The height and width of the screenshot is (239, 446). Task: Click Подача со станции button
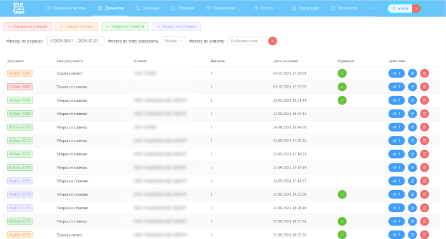(27, 27)
